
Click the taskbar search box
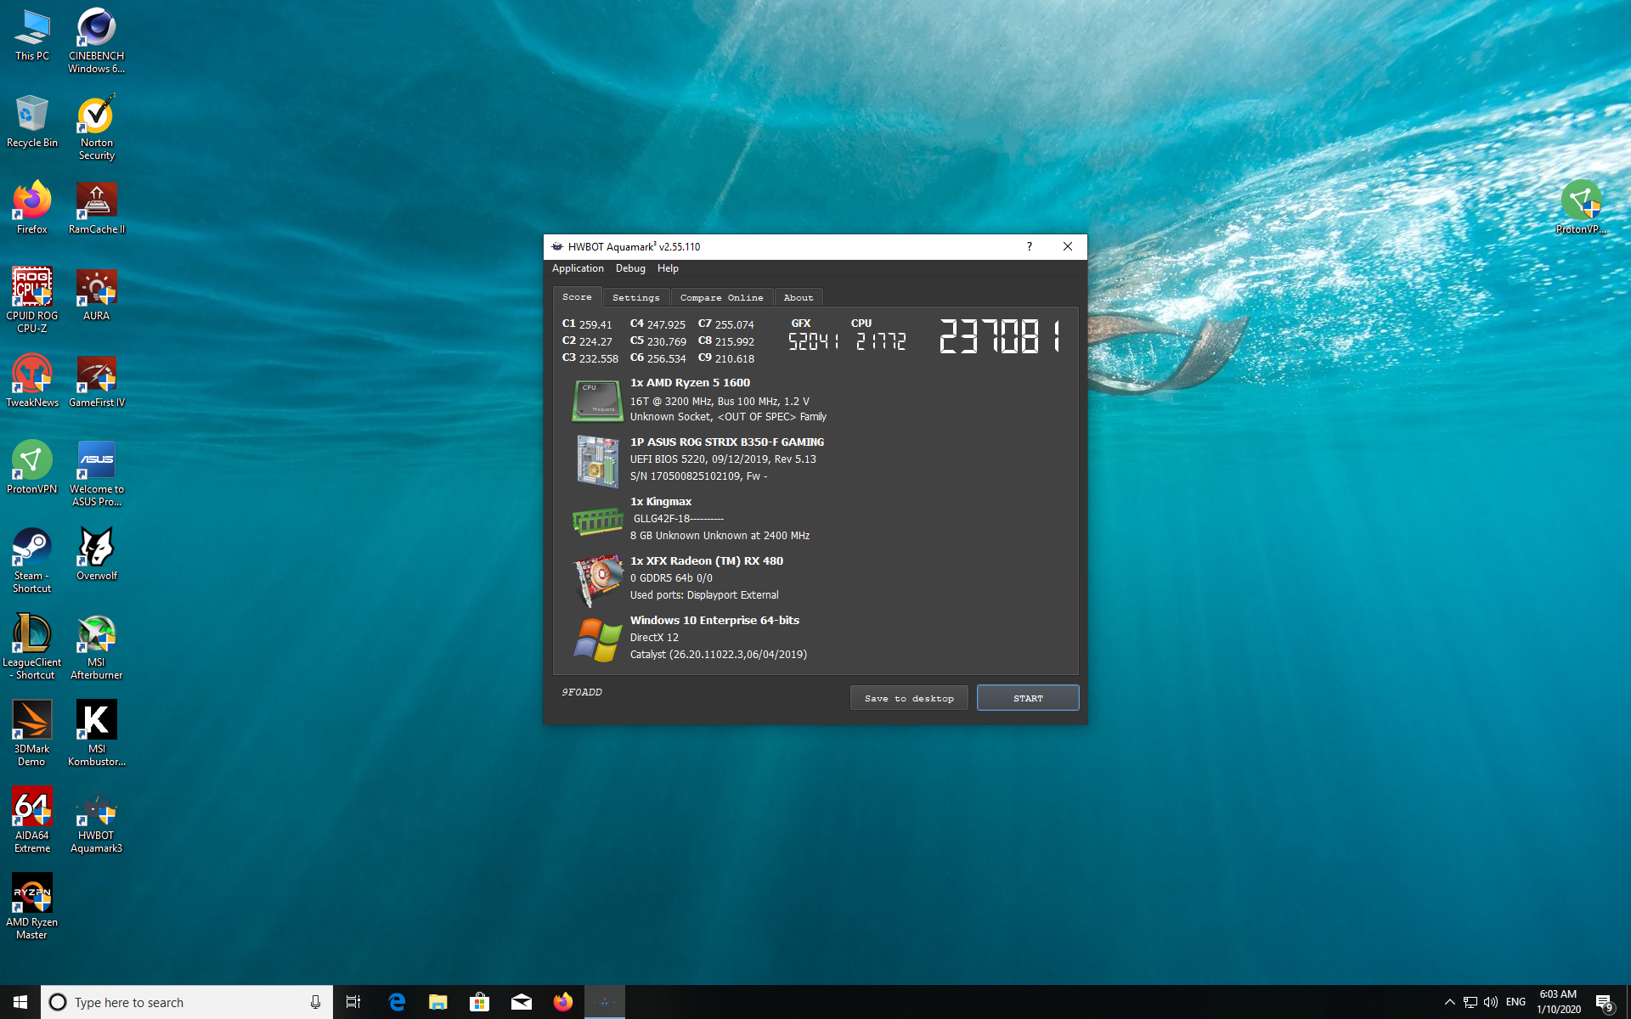tap(187, 1002)
